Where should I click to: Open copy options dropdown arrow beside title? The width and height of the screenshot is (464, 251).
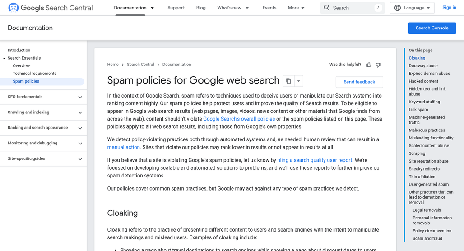(299, 81)
